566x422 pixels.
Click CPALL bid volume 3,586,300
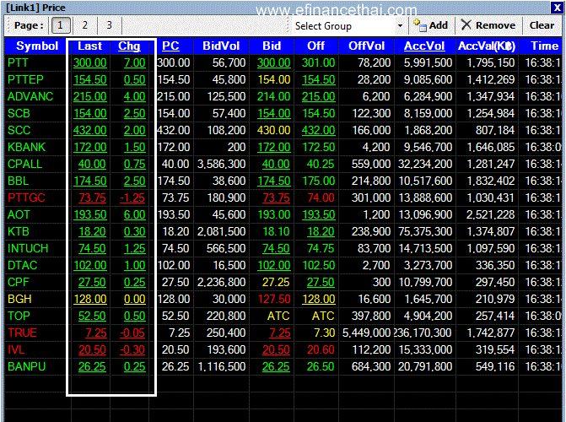click(x=221, y=164)
